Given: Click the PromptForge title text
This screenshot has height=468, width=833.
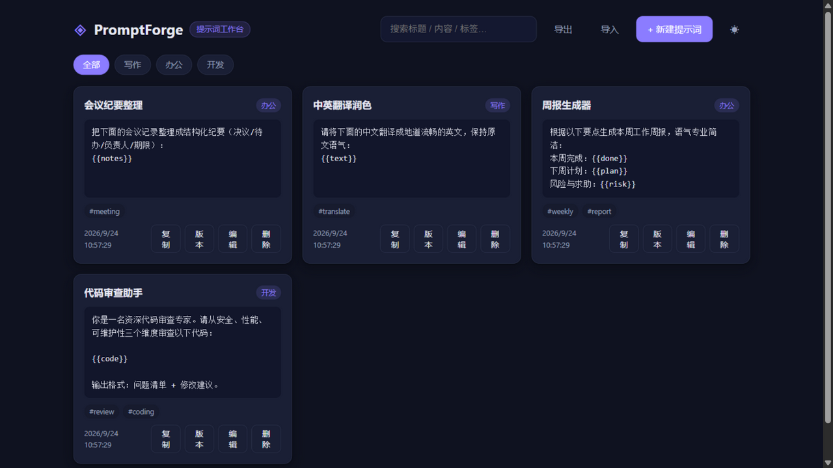Looking at the screenshot, I should tap(139, 30).
